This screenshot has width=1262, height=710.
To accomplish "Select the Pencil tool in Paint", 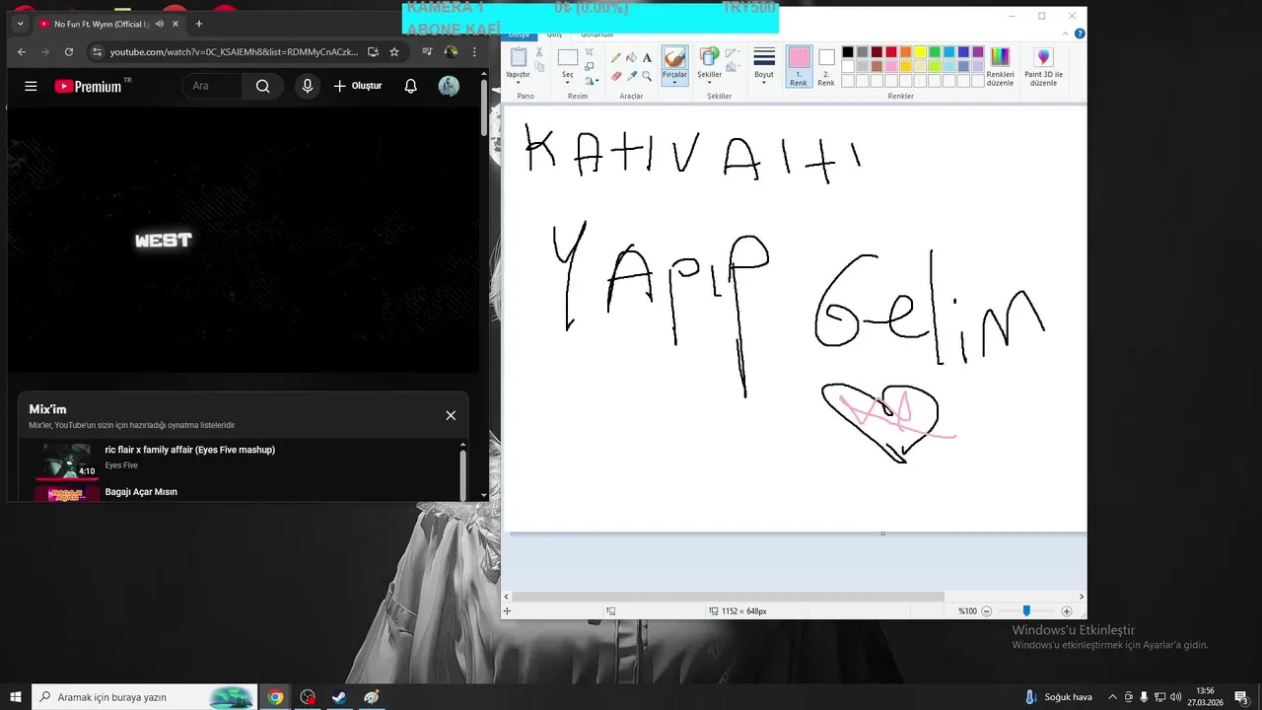I will (616, 57).
